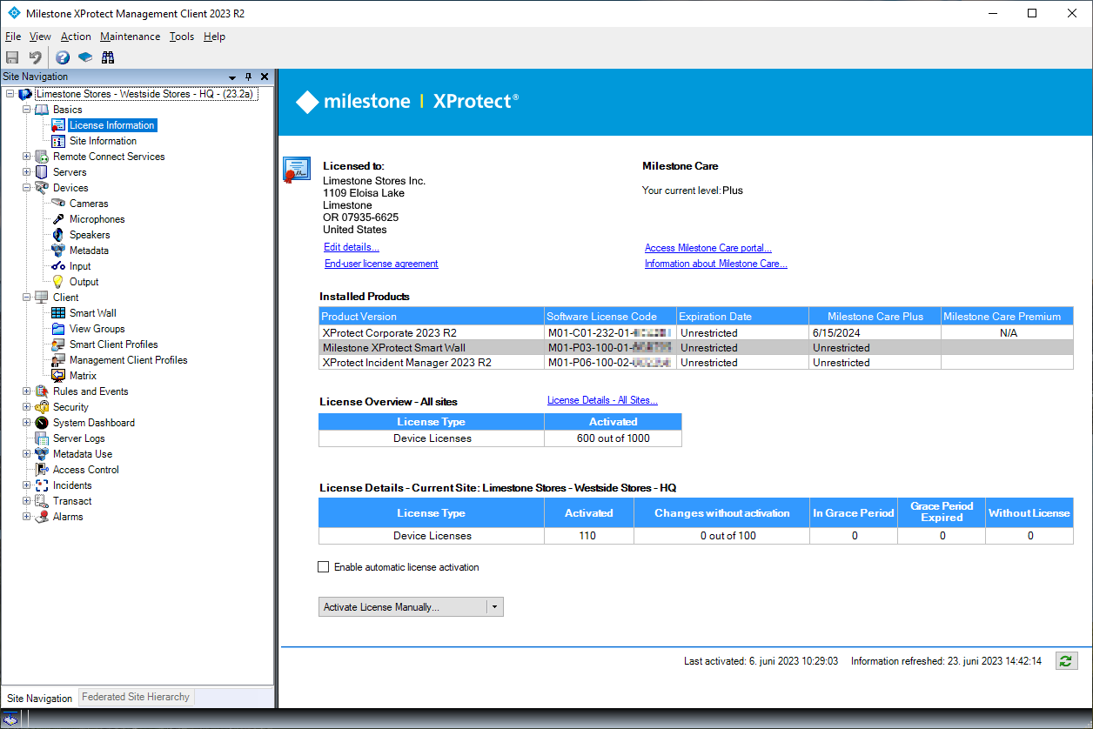Collapse the Devices node
The image size is (1093, 729).
(x=26, y=187)
